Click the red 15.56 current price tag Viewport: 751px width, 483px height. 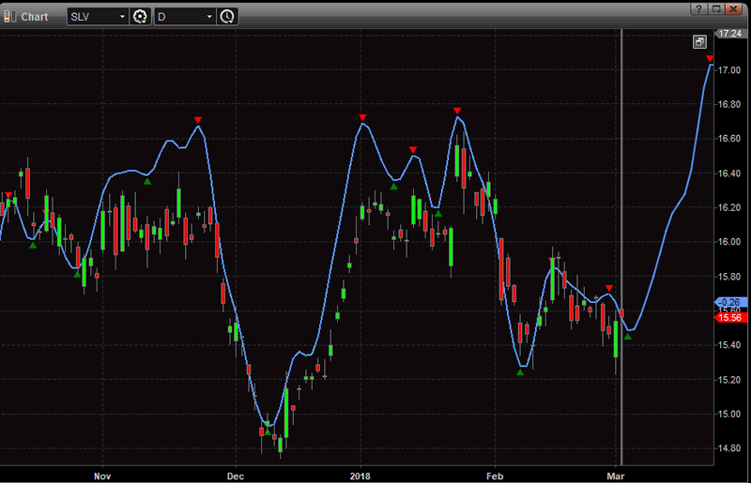point(729,318)
